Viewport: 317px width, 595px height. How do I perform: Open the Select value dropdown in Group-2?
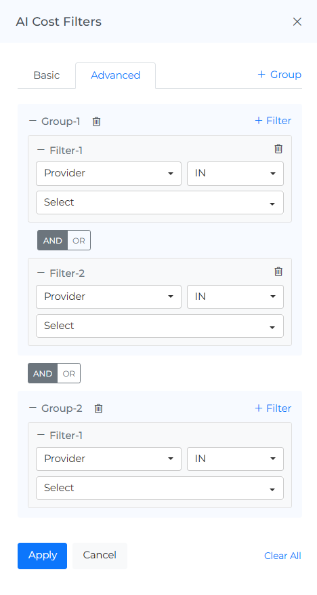coord(160,488)
